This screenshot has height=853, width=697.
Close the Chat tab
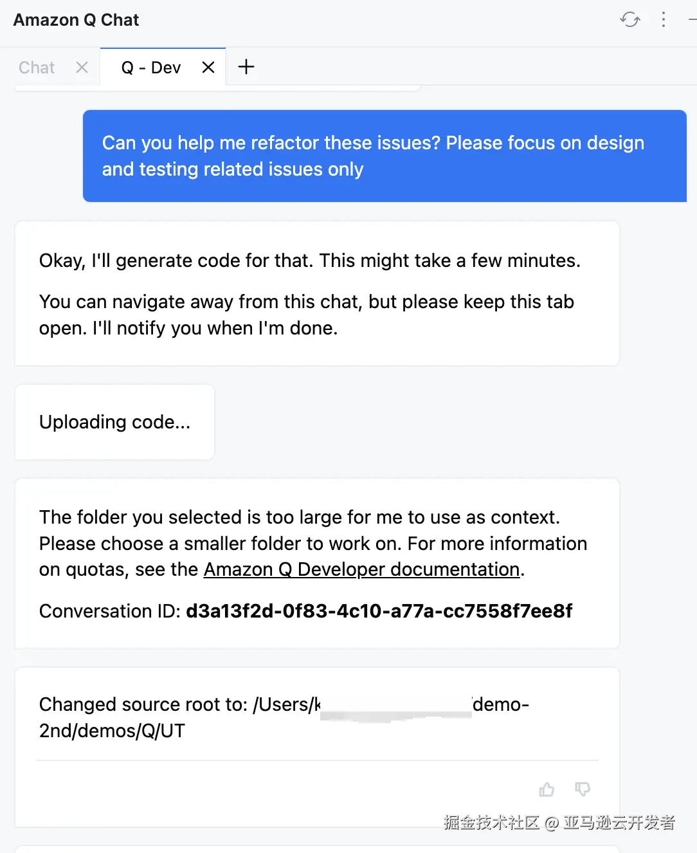click(x=82, y=68)
